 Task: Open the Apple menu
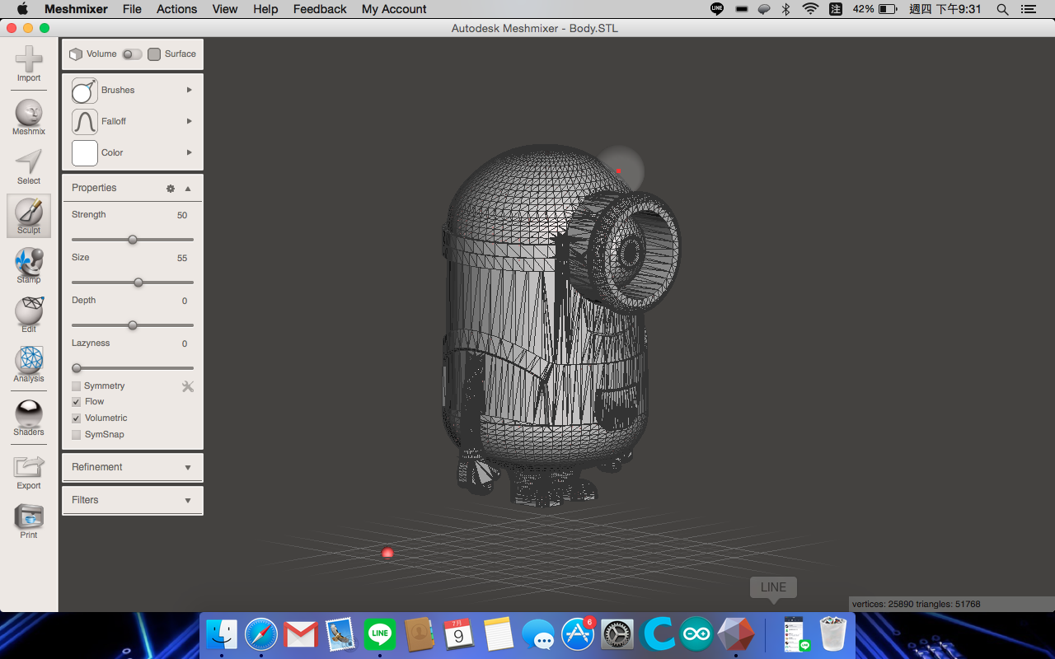click(22, 9)
